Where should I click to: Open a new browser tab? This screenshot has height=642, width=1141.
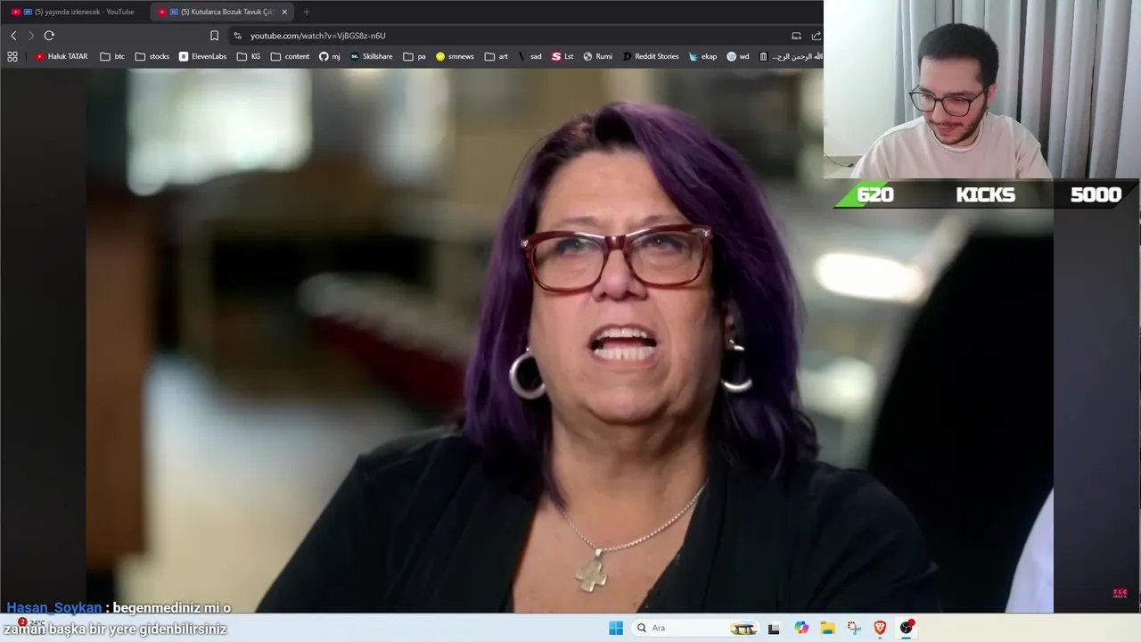tap(307, 12)
